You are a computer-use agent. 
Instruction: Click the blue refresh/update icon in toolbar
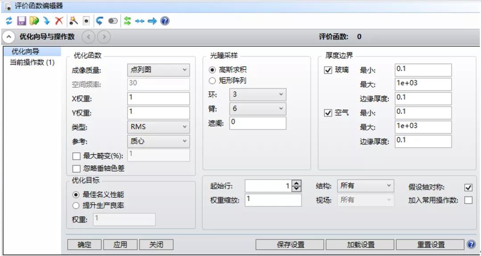point(9,21)
